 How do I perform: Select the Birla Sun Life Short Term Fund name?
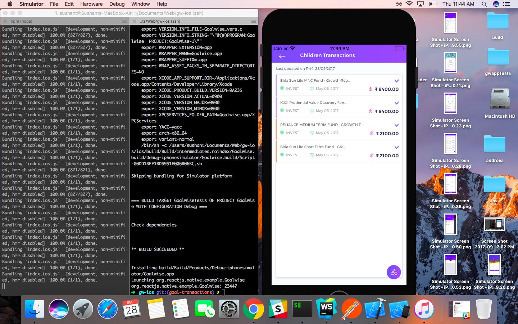click(x=313, y=147)
